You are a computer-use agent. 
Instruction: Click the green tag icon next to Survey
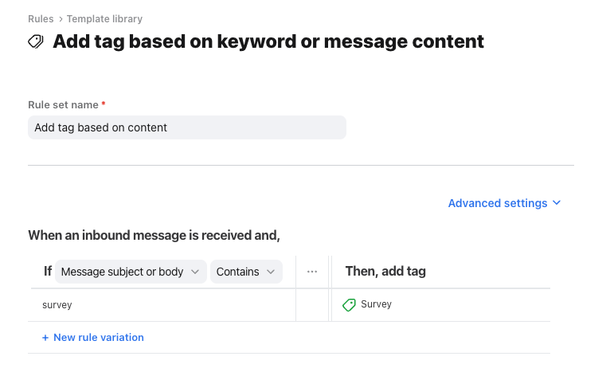[349, 305]
